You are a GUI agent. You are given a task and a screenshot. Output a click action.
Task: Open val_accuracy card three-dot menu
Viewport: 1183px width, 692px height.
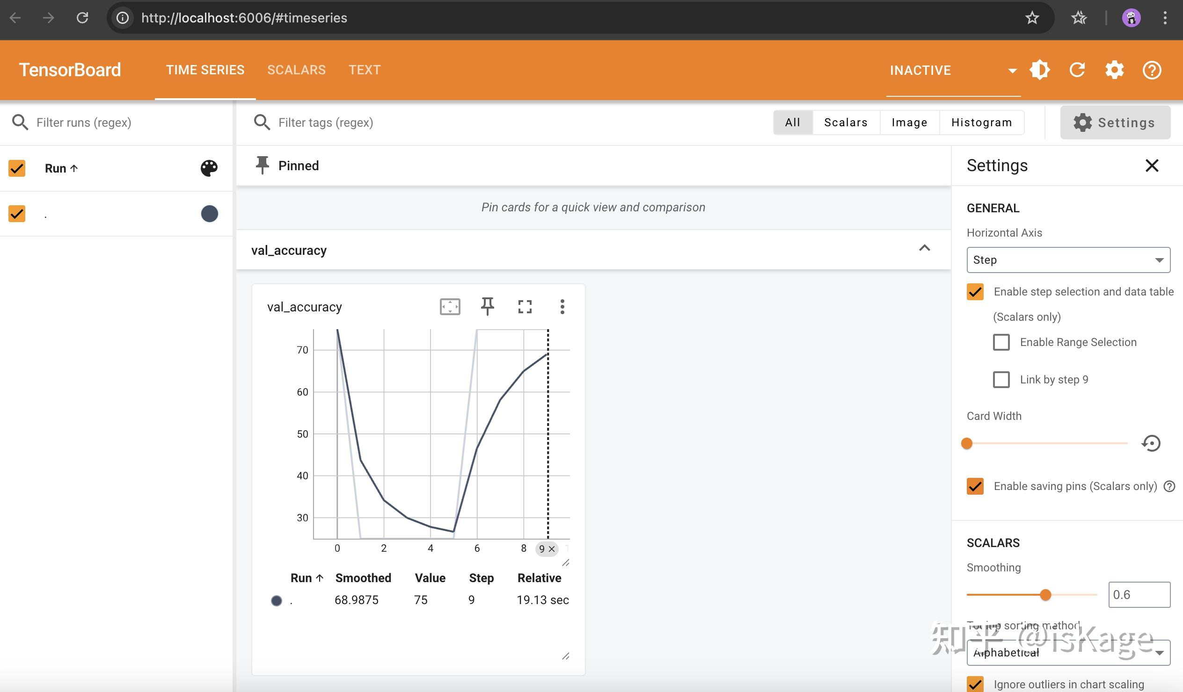(562, 306)
